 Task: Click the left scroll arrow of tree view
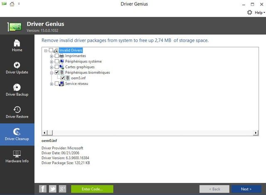point(44,132)
